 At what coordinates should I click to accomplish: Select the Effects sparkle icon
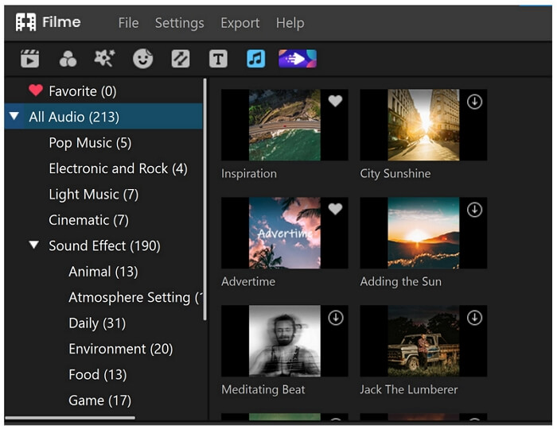[104, 58]
